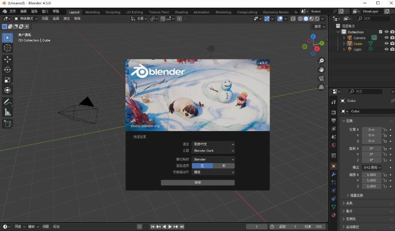Screen dimensions: 395x231
Task: Select the Annotate tool
Action: 7,102
